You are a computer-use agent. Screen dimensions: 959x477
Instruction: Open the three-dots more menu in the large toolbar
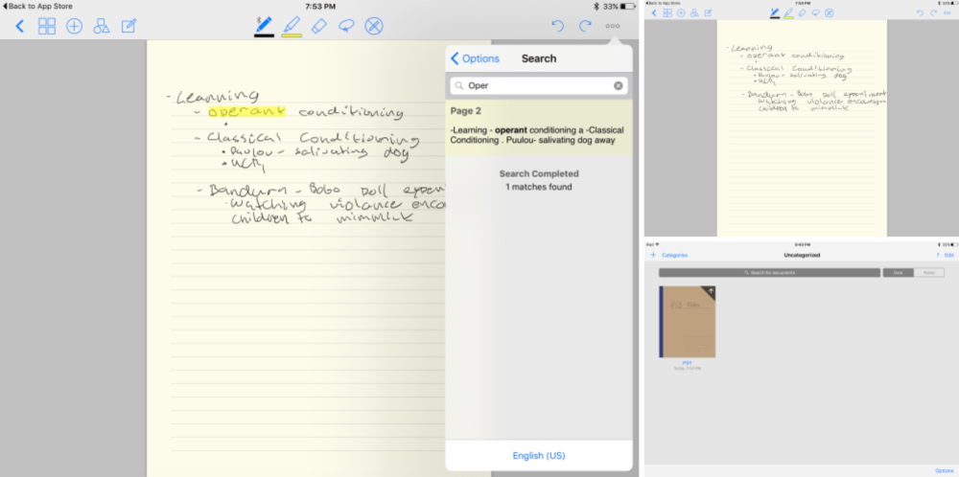point(613,26)
